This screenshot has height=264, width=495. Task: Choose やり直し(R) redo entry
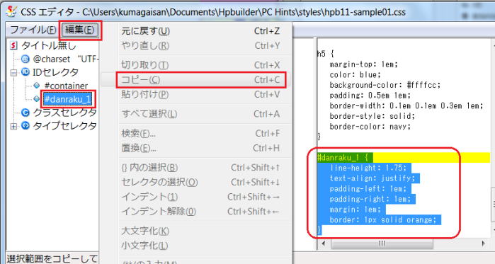coord(200,46)
